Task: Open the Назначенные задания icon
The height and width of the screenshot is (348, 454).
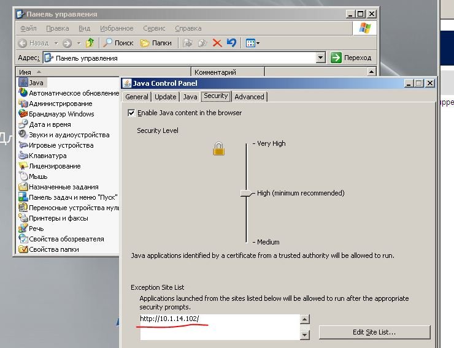Action: coord(23,186)
